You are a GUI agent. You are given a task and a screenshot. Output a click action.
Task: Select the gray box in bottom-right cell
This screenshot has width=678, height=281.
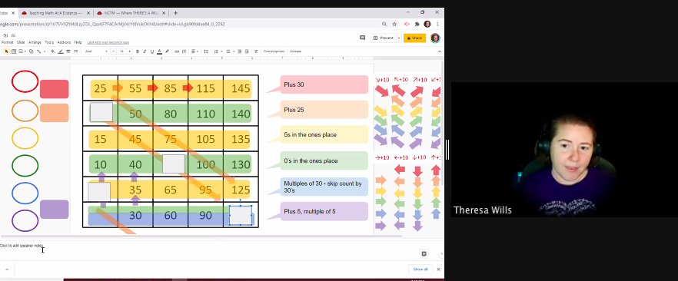pos(241,215)
